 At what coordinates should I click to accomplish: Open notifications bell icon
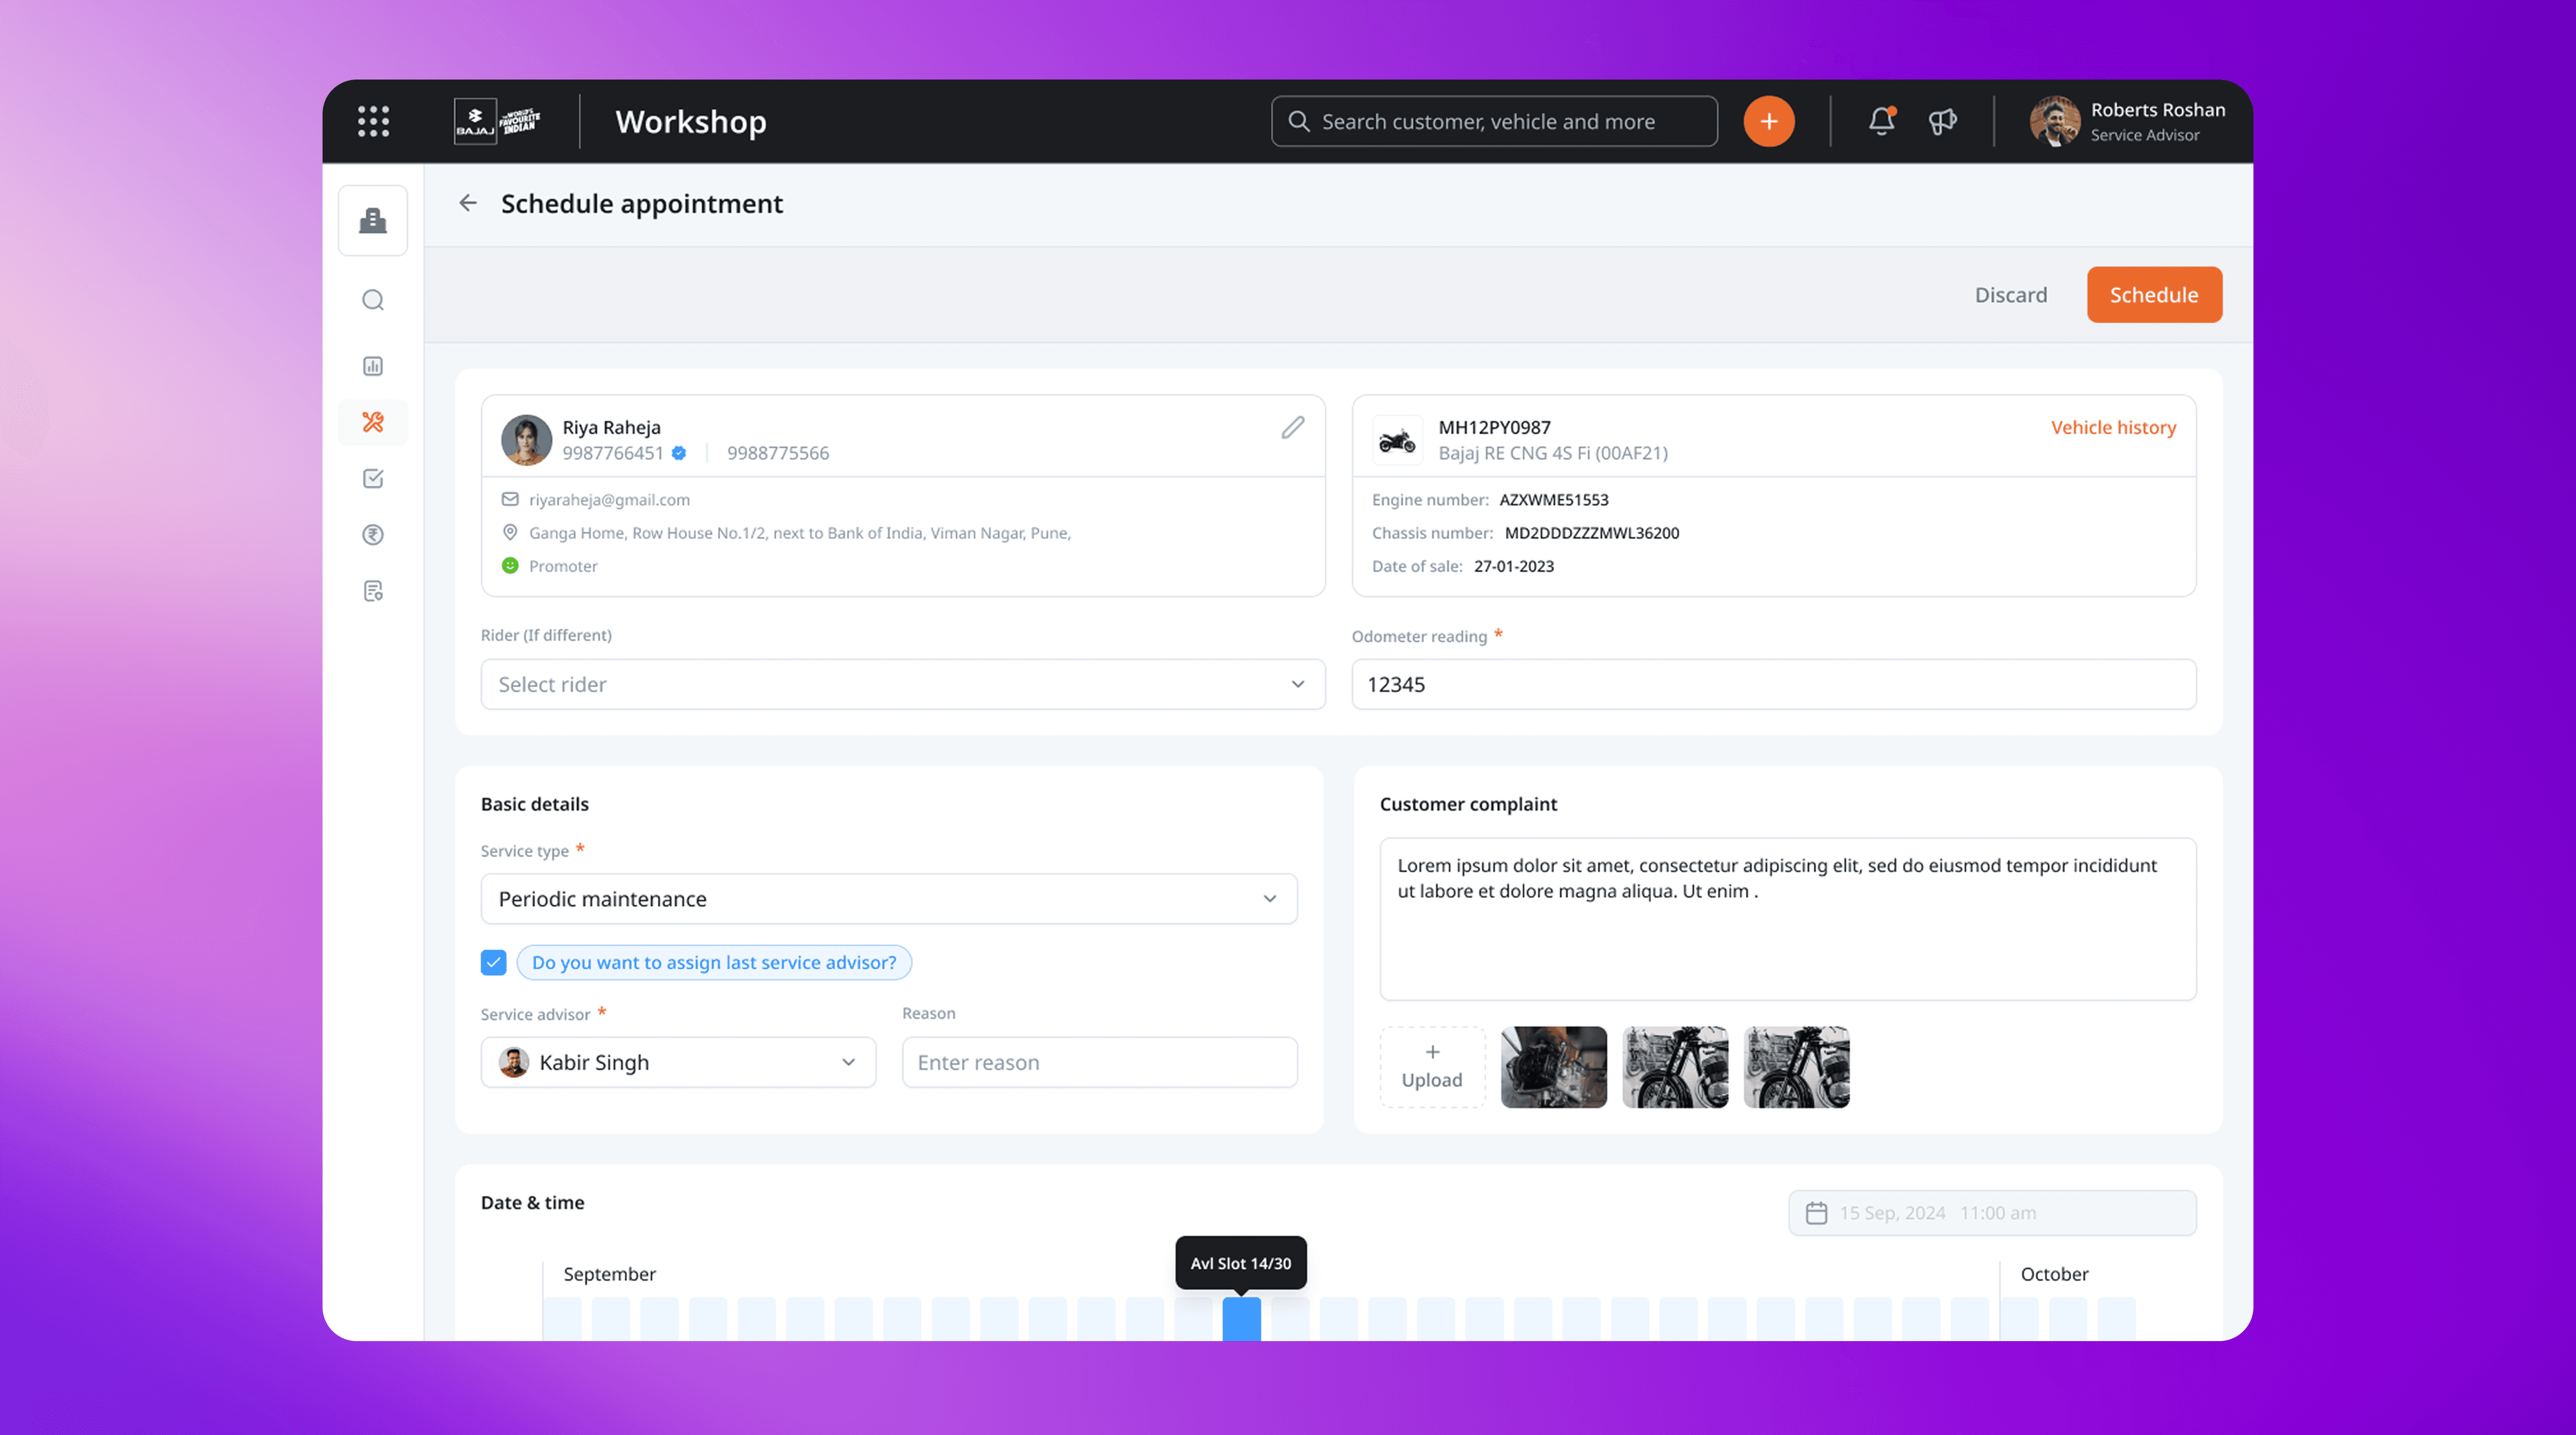[1881, 121]
